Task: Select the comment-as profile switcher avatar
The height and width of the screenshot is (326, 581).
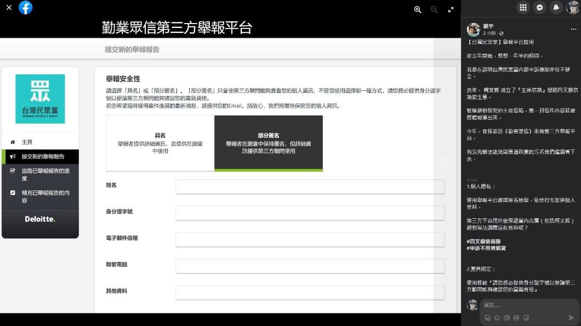Action: 472,305
